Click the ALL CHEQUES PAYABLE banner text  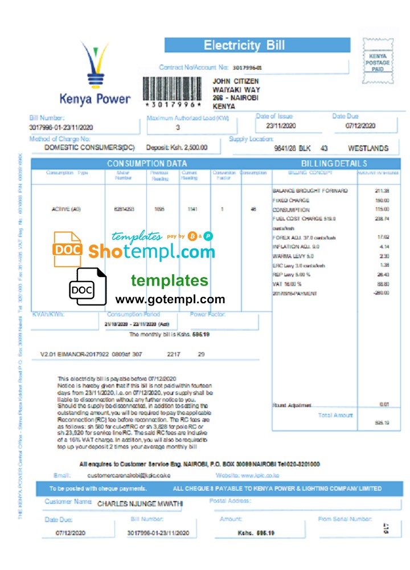click(x=277, y=488)
